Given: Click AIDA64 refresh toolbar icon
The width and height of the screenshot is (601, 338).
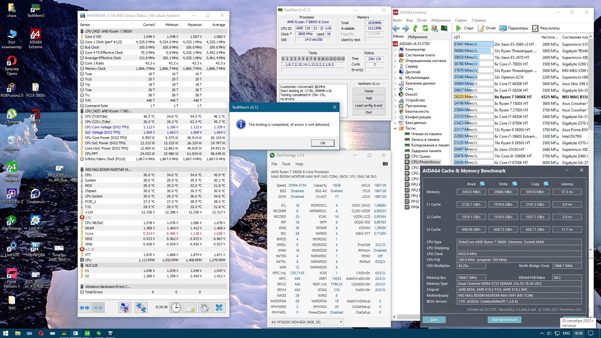Looking at the screenshot, I should tap(425, 28).
